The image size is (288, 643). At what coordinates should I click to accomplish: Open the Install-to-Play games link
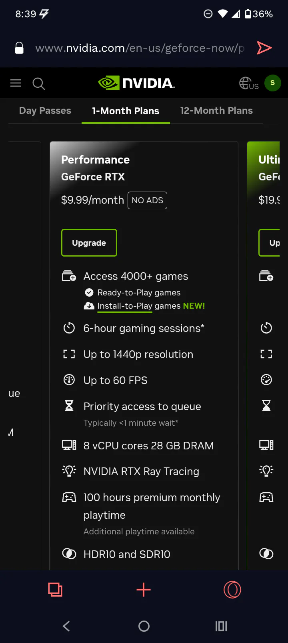125,306
